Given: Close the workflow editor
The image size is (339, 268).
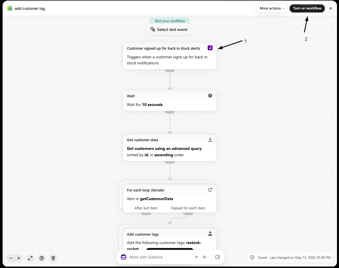Looking at the screenshot, I should tap(331, 8).
